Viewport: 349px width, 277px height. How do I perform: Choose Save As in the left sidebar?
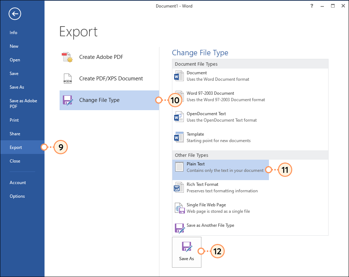click(x=22, y=87)
